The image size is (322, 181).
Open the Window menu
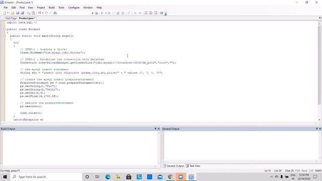tap(88, 8)
